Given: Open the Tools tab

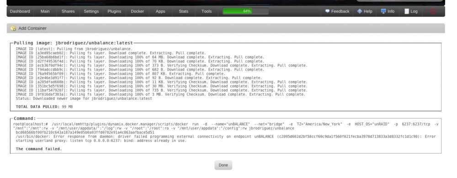Looking at the screenshot, I should tap(207, 11).
